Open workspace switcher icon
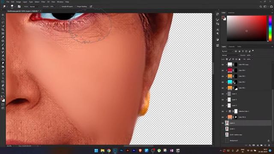274x154 pixels. point(265,6)
